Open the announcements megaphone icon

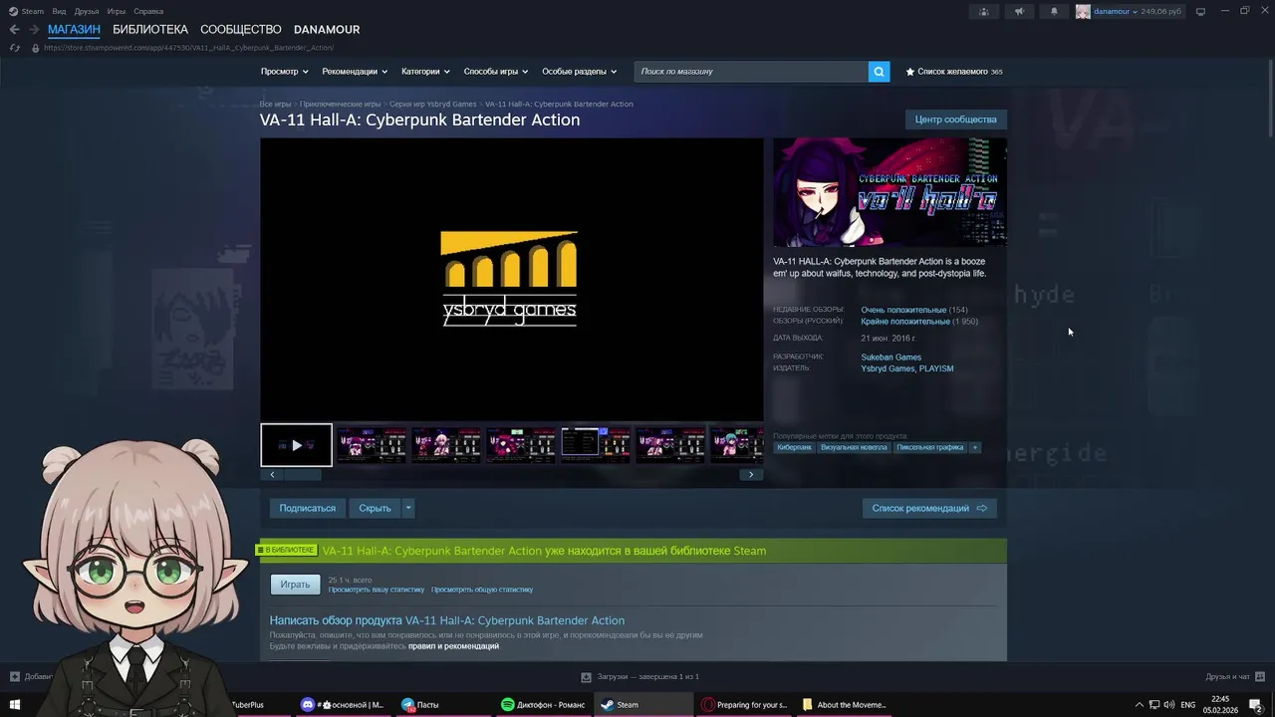pos(1019,11)
